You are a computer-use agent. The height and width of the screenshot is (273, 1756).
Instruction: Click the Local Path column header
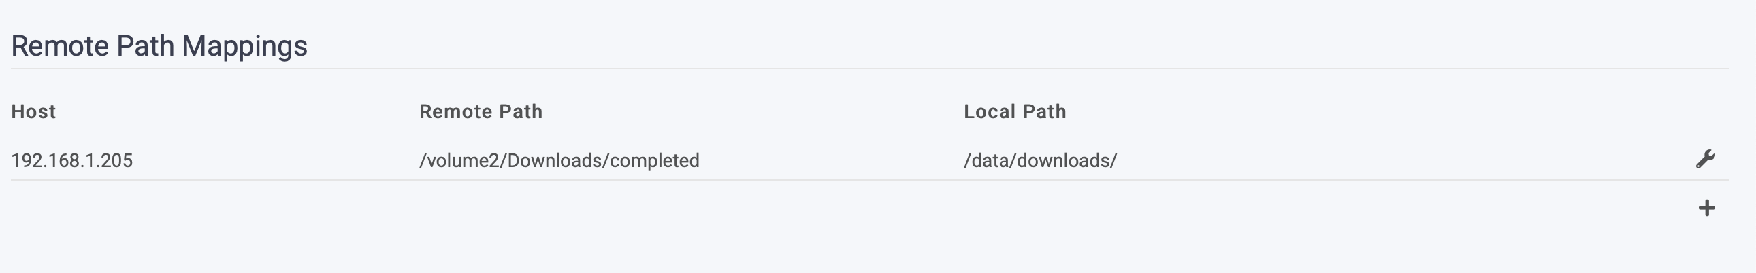click(x=1014, y=111)
